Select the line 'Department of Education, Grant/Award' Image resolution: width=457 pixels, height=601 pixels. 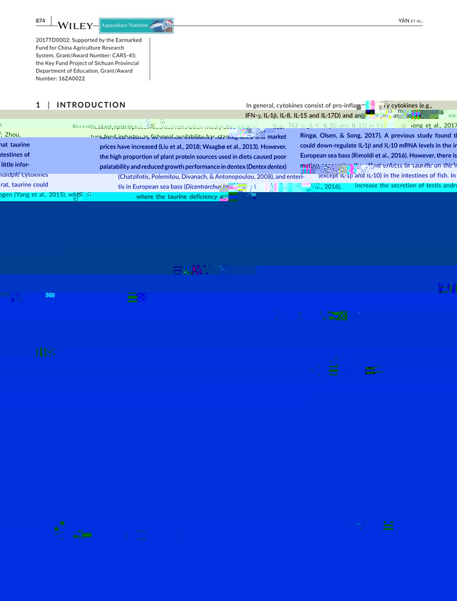pos(84,70)
